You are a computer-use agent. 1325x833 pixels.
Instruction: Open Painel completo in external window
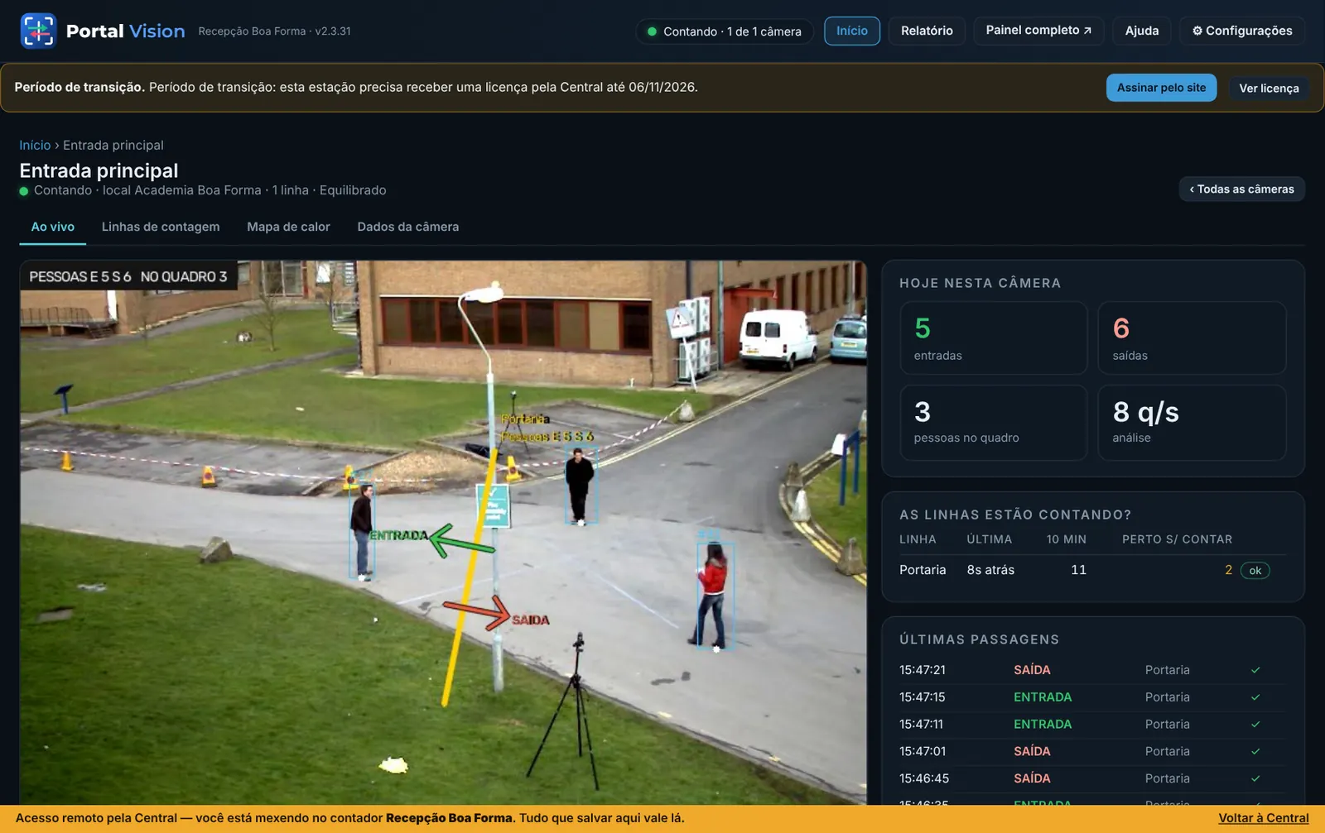1038,31
